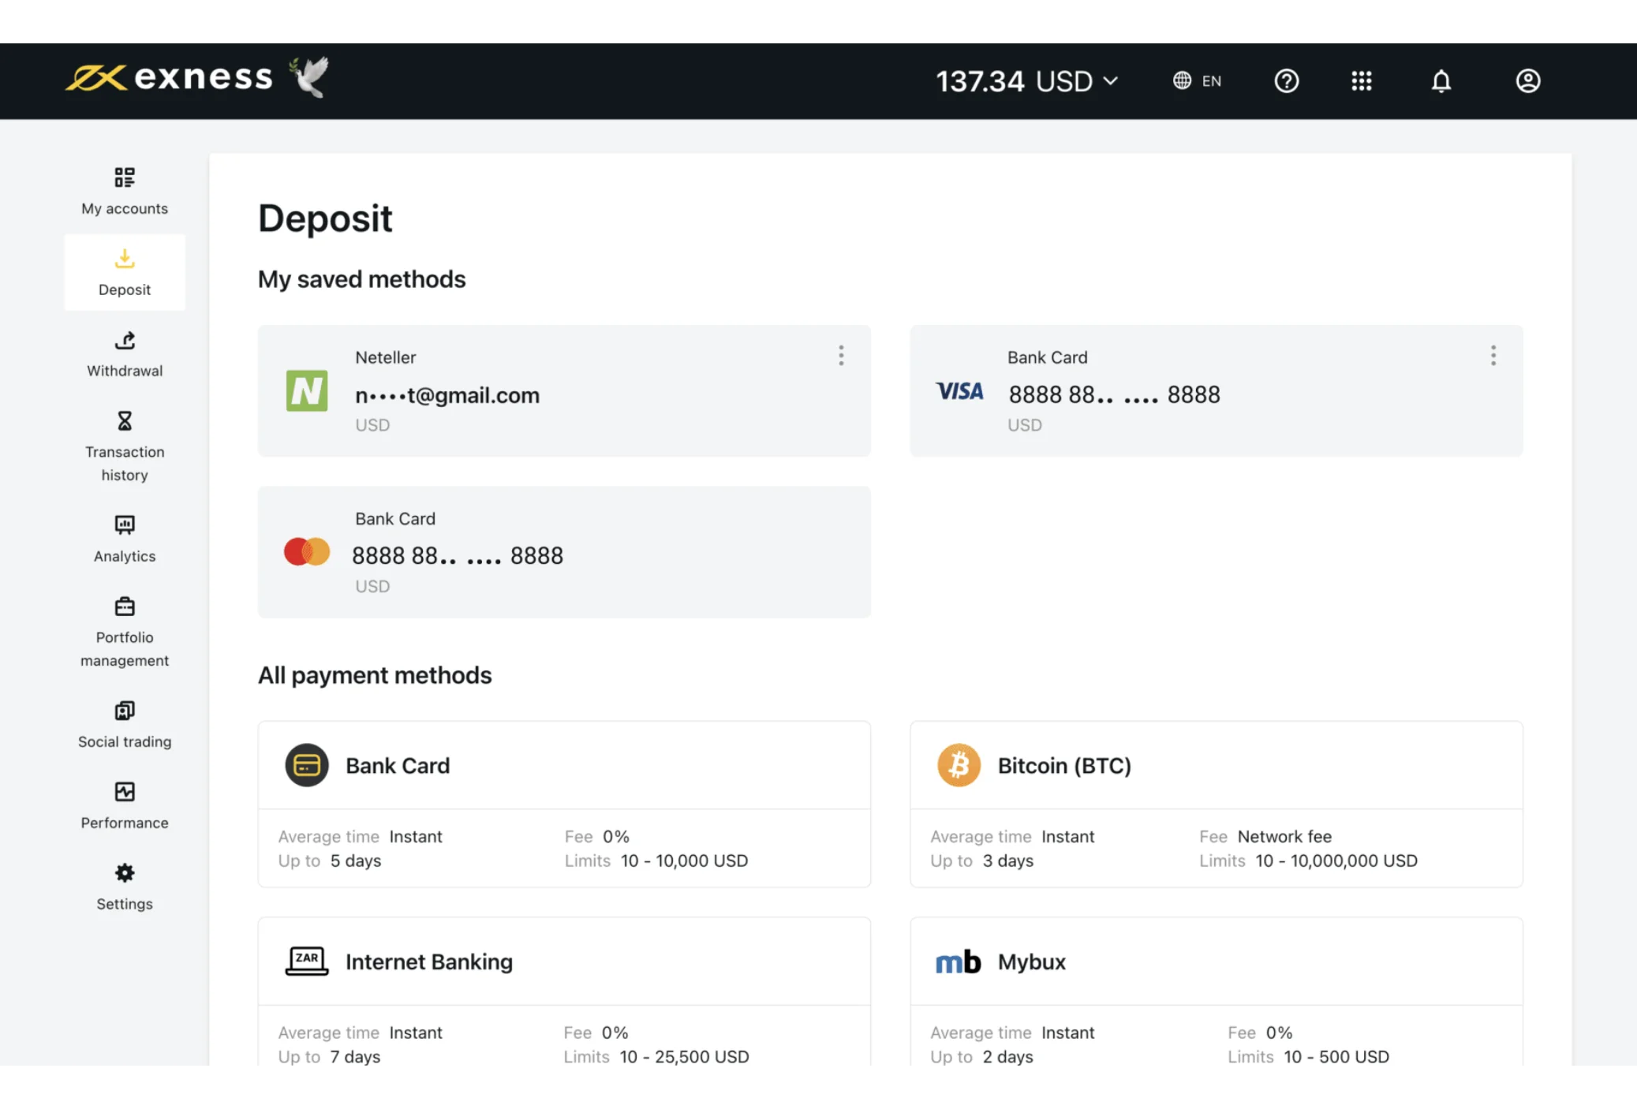Click the Analytics sidebar icon
This screenshot has width=1637, height=1109.
click(124, 524)
